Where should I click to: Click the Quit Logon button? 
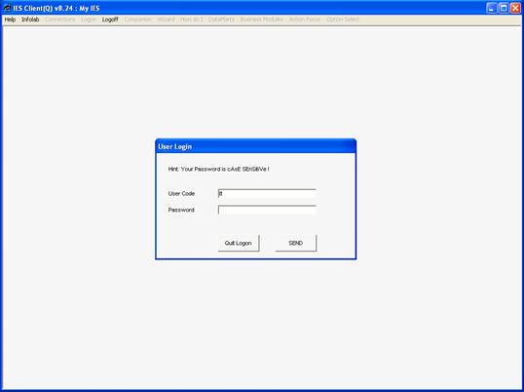click(239, 243)
